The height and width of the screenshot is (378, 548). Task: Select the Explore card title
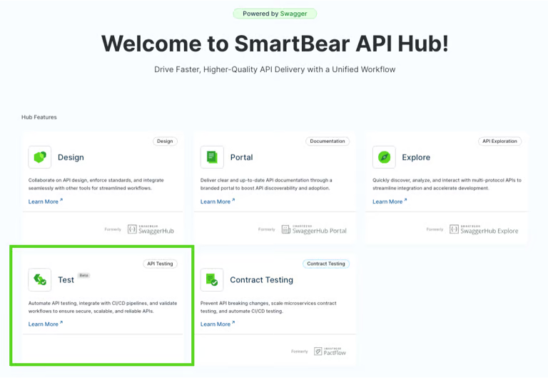pos(416,157)
